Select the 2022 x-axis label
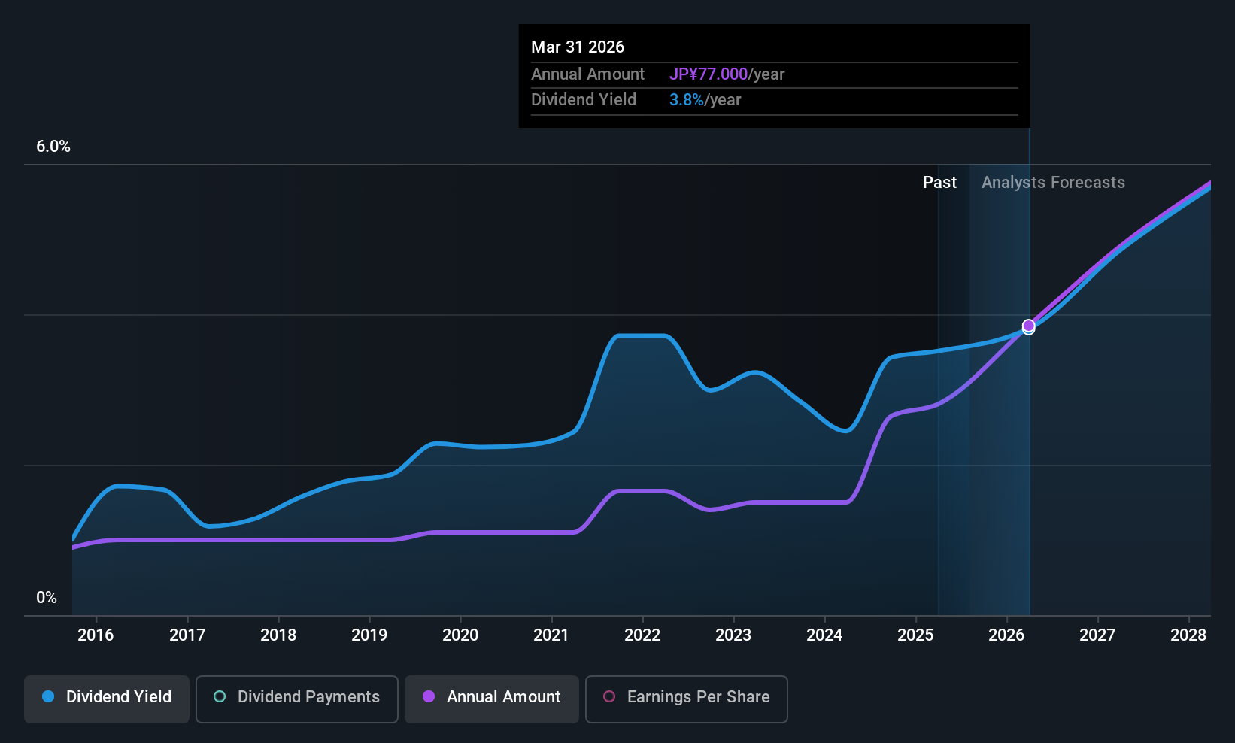 point(642,635)
